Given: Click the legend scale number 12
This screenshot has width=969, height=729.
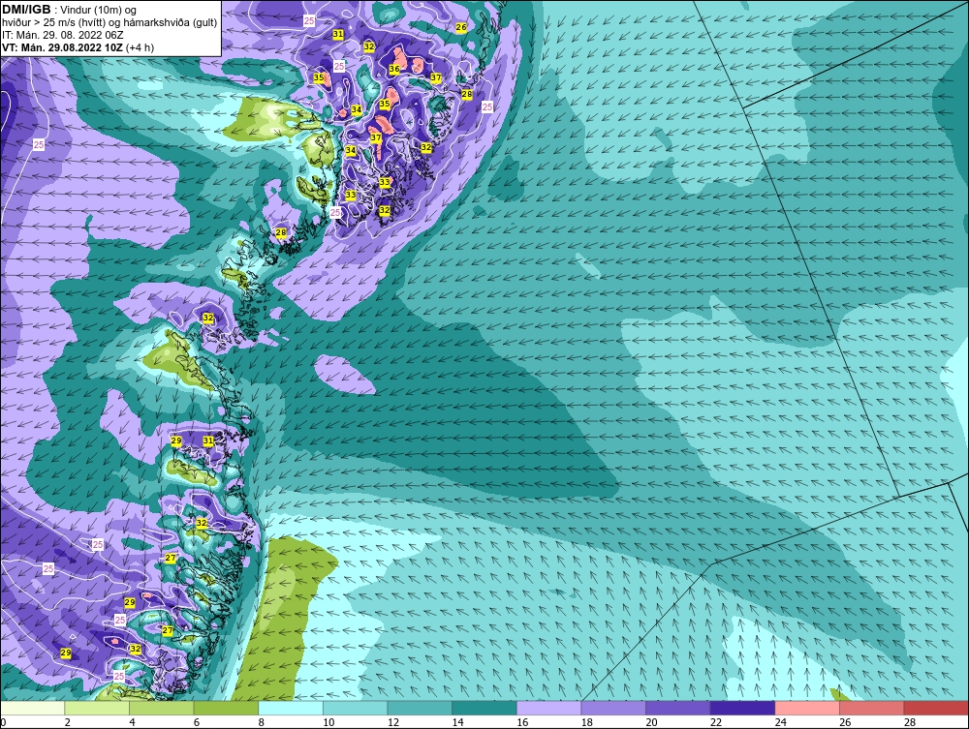Looking at the screenshot, I should [x=392, y=722].
